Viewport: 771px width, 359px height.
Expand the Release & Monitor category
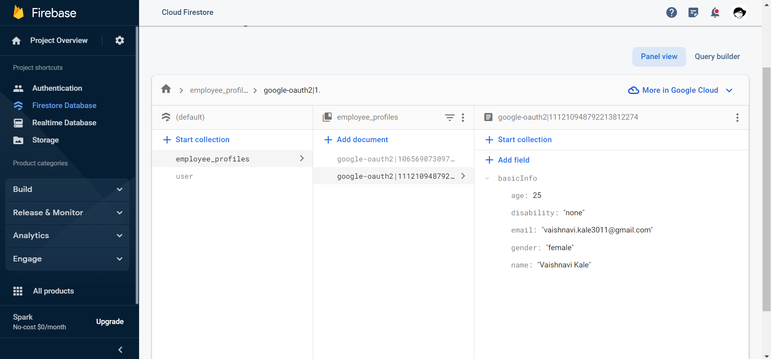pos(68,213)
